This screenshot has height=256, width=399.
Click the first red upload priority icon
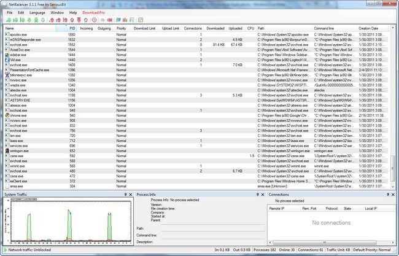tap(52, 20)
